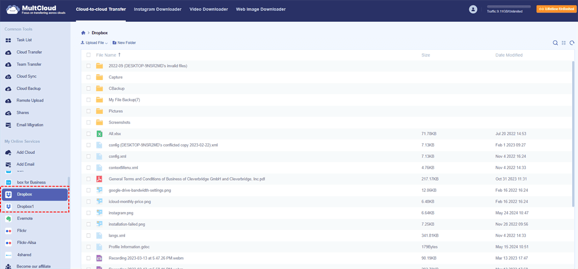Check the Capture folder checkbox
Image resolution: width=578 pixels, height=269 pixels.
click(x=88, y=77)
